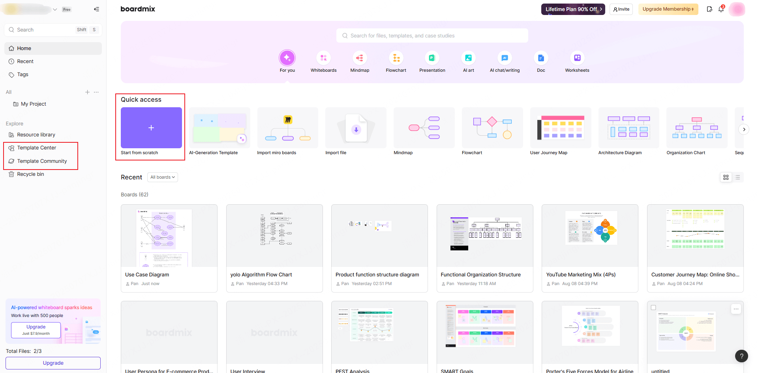
Task: Open the notifications bell
Action: click(x=721, y=9)
